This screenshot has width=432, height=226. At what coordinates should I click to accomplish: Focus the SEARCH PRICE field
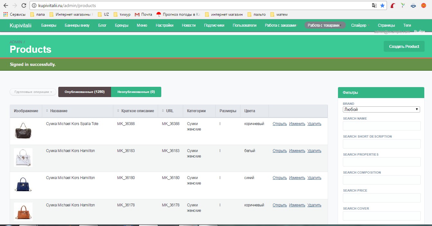coord(382,198)
